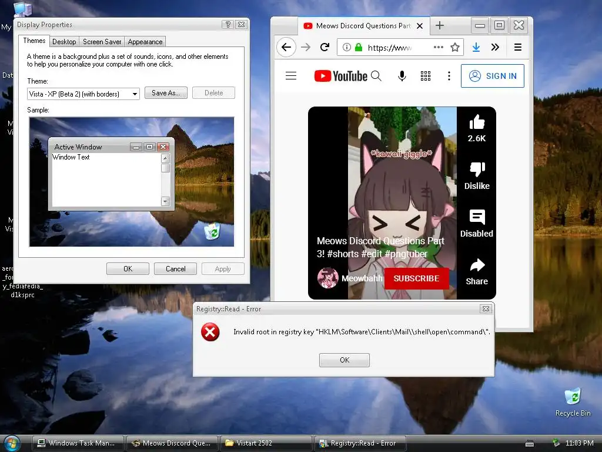Switch to Registry::Read Error taskbar button
Screen dimensions: 602x452
coord(360,443)
